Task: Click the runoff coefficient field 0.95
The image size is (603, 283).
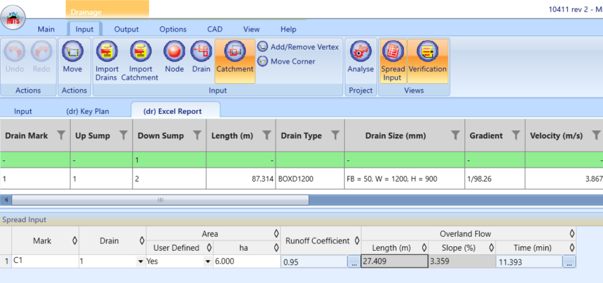Action: 315,262
